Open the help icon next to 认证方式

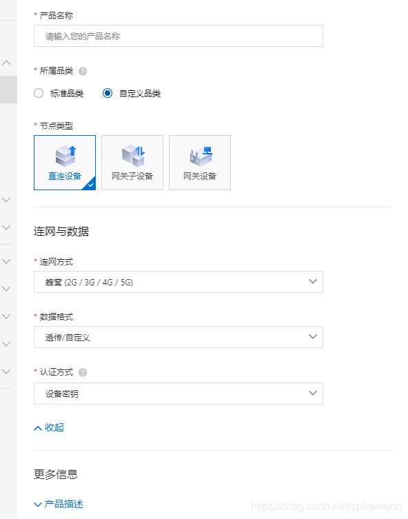pos(83,372)
